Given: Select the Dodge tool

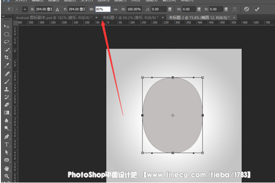Looking at the screenshot, I should pyautogui.click(x=7, y=128).
